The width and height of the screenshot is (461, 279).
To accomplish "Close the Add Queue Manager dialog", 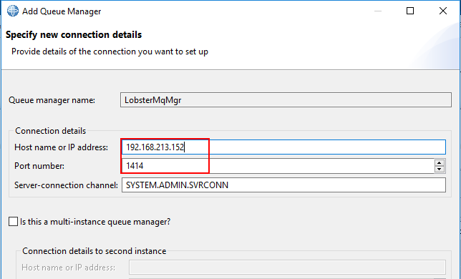I will point(443,11).
